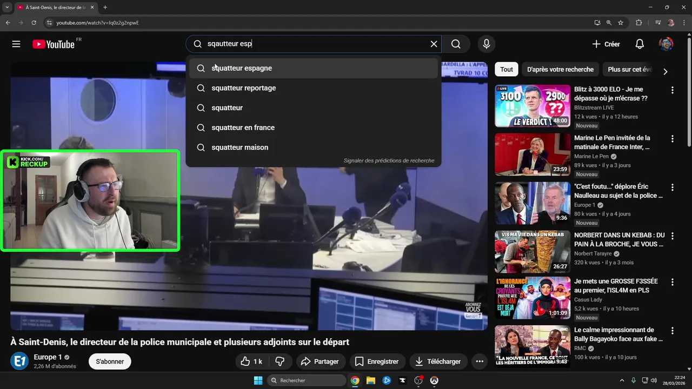
Task: Choose the plain "squatteur" suggestion
Action: (x=314, y=108)
